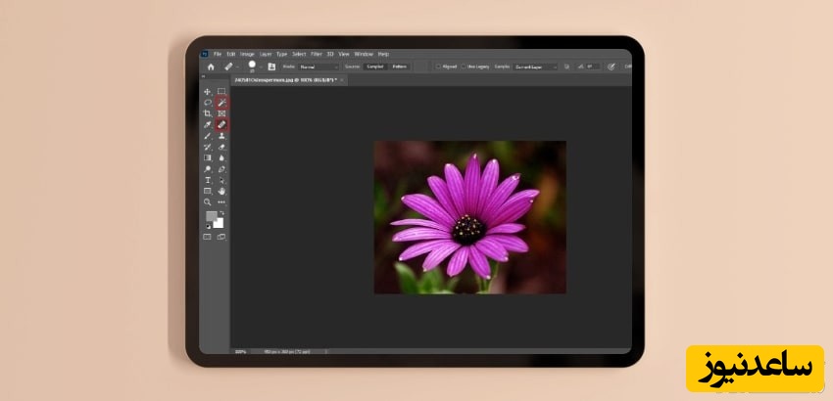Open the Mode dropdown set to Normal
The width and height of the screenshot is (833, 401).
(x=318, y=67)
